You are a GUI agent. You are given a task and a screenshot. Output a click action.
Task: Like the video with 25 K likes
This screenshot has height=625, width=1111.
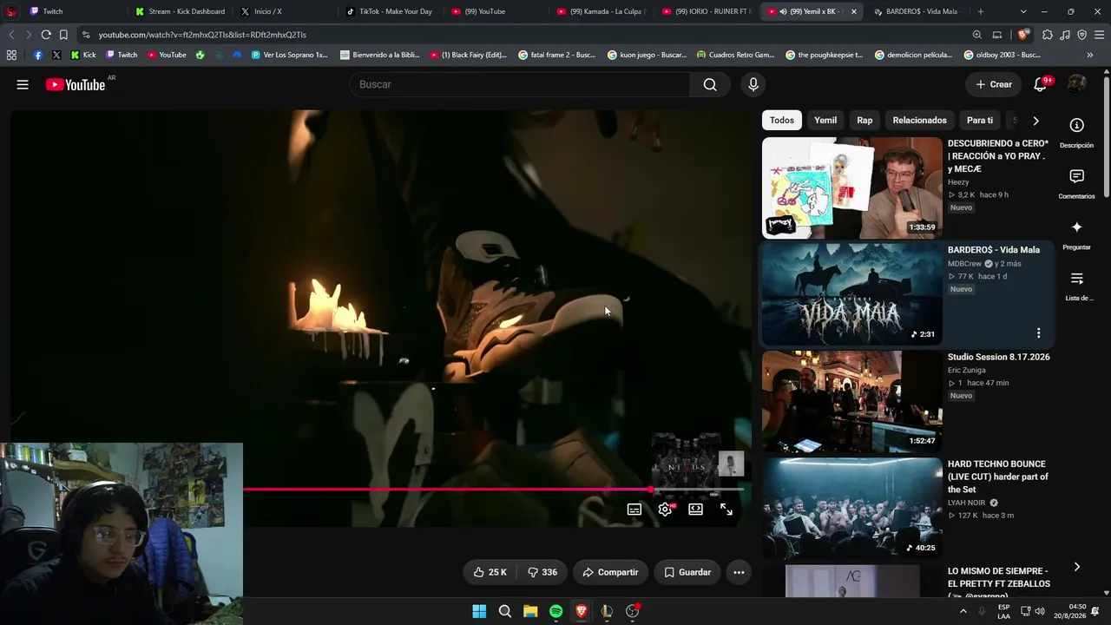click(490, 572)
